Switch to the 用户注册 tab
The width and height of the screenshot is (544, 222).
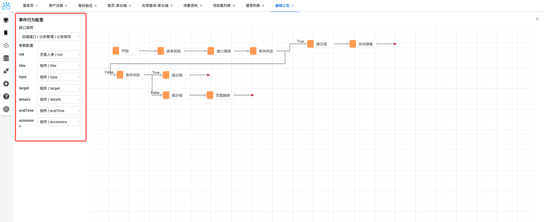(x=56, y=6)
